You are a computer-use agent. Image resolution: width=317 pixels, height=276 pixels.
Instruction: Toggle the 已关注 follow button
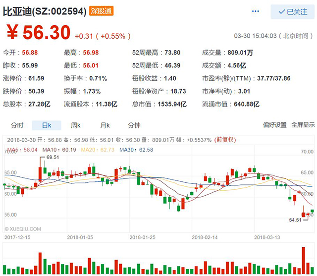293,12
